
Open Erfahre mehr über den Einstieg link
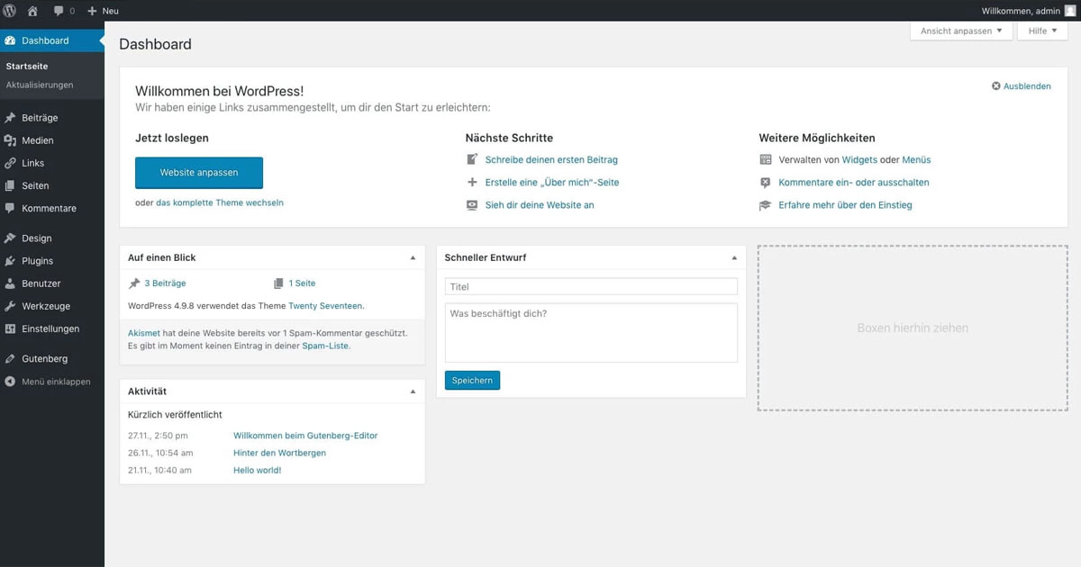point(846,204)
